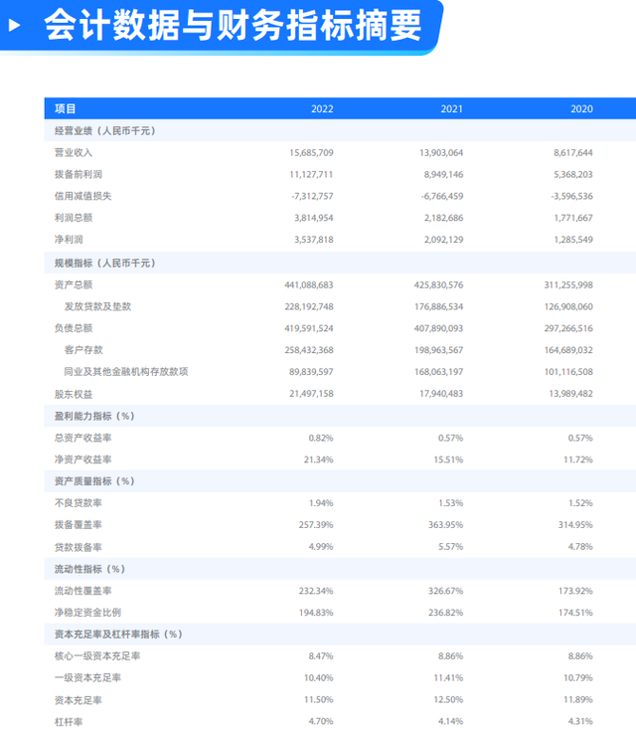Image resolution: width=636 pixels, height=731 pixels.
Task: Click the 经营业绩（人民币千元）section heading
Action: pos(104,131)
